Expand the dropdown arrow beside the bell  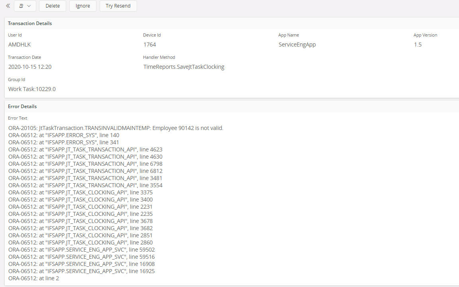point(29,6)
